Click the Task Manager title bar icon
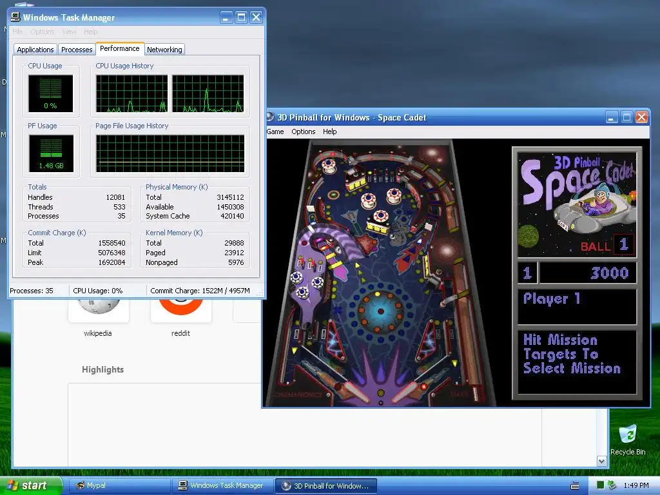 click(x=15, y=17)
